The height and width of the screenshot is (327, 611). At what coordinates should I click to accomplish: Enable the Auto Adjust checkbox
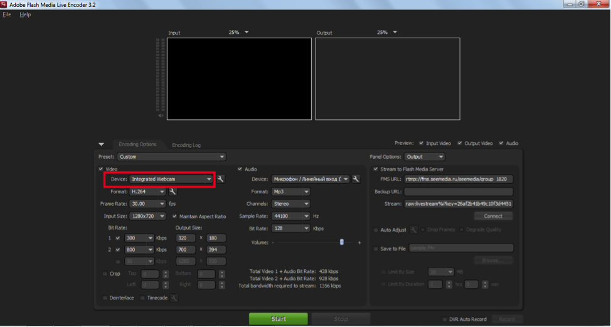tap(376, 230)
